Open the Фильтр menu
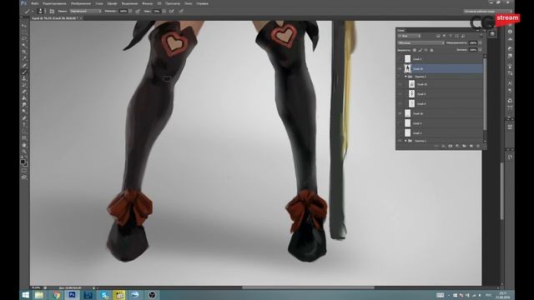This screenshot has width=534, height=300. 147,3
